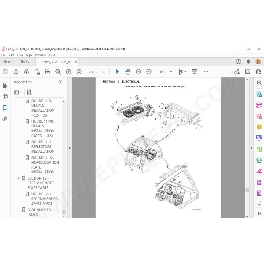Click the Save file icon
This screenshot has height=264, width=264.
coord(5,72)
